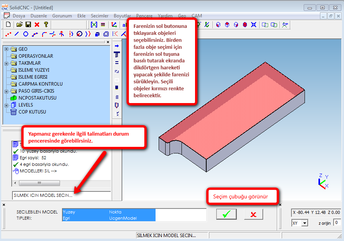Click the status window horizontal scrollbar thumb
This screenshot has height=241, width=344.
tap(39, 183)
